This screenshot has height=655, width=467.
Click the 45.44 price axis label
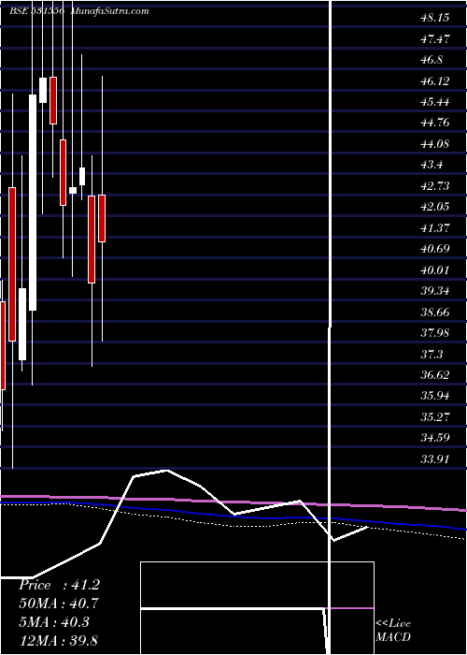(x=435, y=101)
